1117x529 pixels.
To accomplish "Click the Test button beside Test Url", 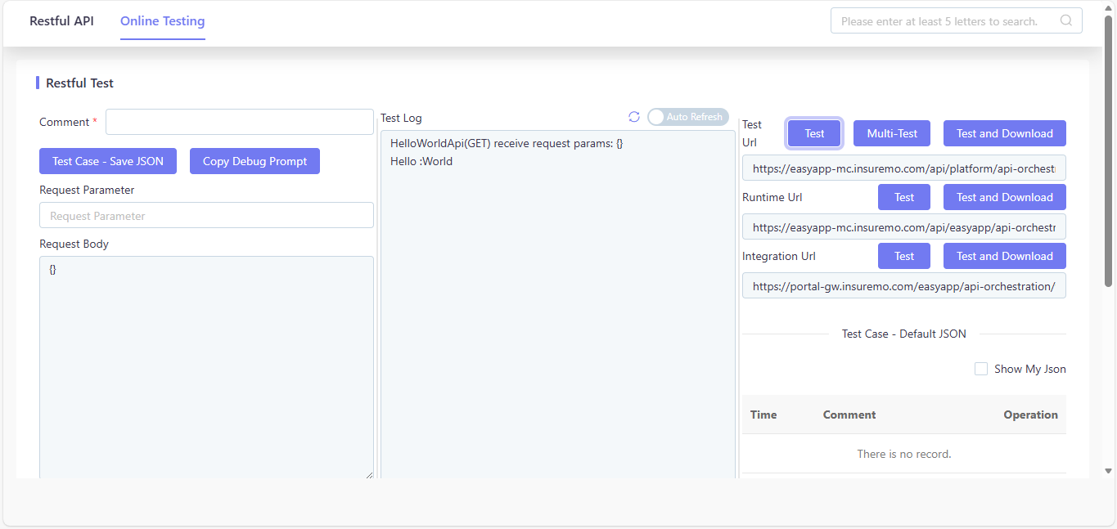I will tap(814, 133).
